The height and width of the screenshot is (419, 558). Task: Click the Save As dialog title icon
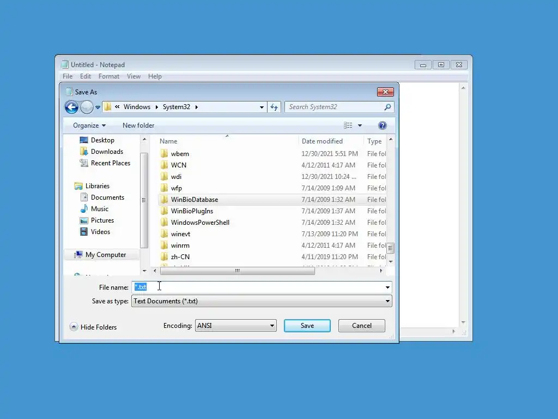(x=69, y=92)
